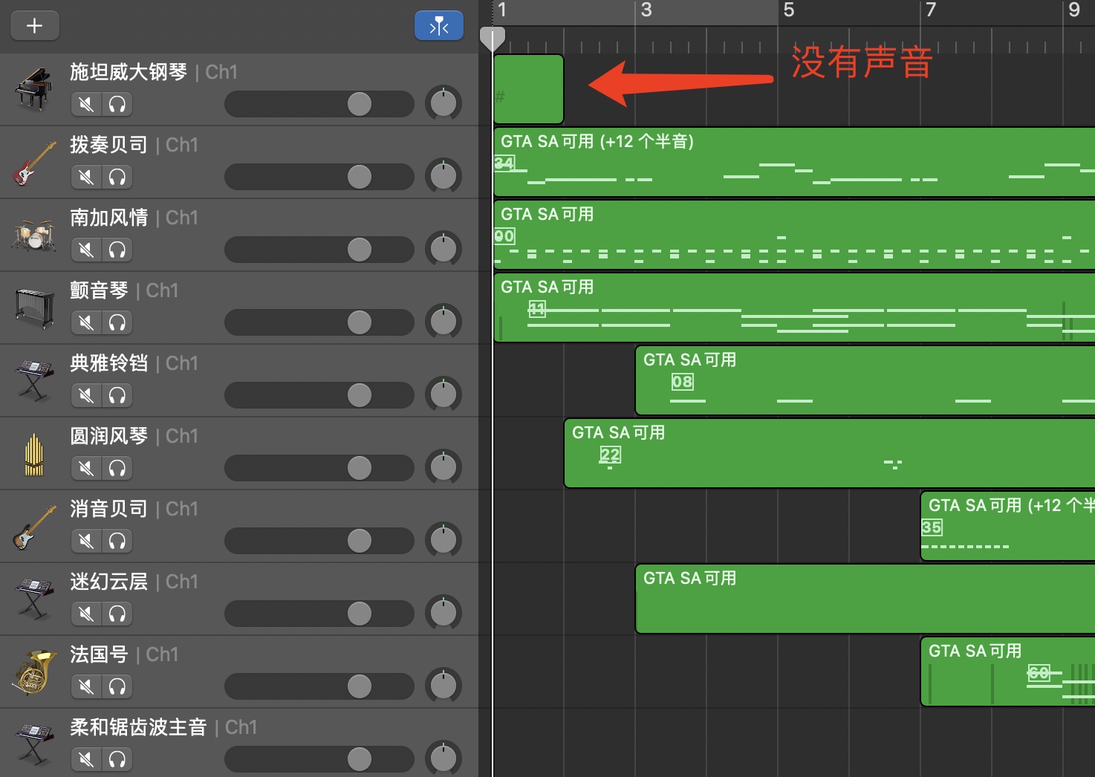Select the 柔和锯齿波主音 synth icon
1095x777 pixels.
(33, 744)
